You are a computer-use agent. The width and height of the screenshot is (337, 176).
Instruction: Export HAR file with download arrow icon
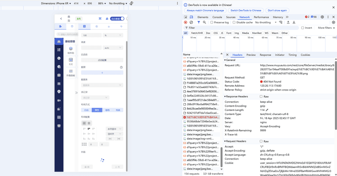click(x=294, y=22)
